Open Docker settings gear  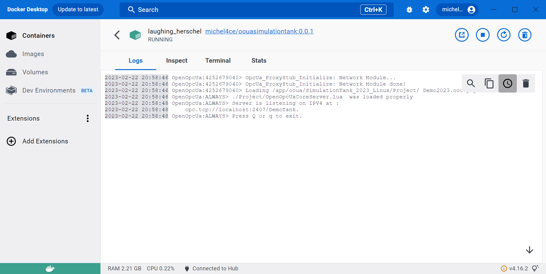tap(426, 10)
